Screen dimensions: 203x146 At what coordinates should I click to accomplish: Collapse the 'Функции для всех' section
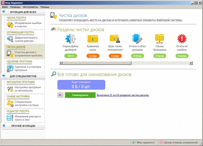pos(4,12)
